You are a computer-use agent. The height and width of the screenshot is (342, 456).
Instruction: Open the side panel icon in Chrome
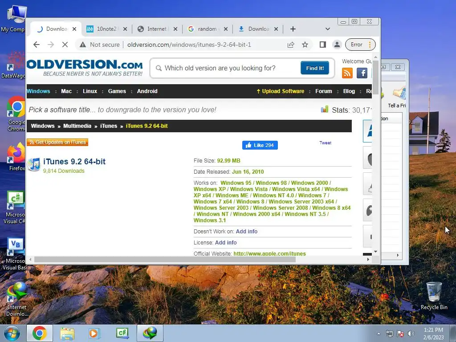322,45
